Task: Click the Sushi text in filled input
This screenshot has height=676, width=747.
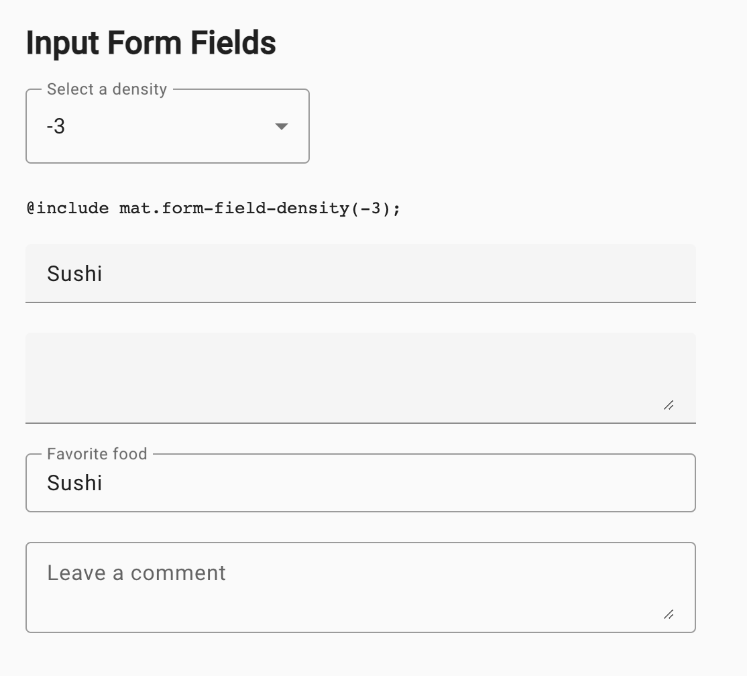Action: pos(74,274)
